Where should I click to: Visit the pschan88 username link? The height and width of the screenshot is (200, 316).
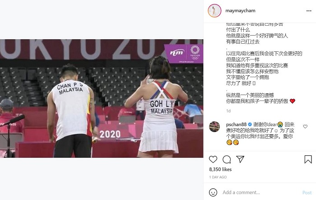click(x=236, y=124)
